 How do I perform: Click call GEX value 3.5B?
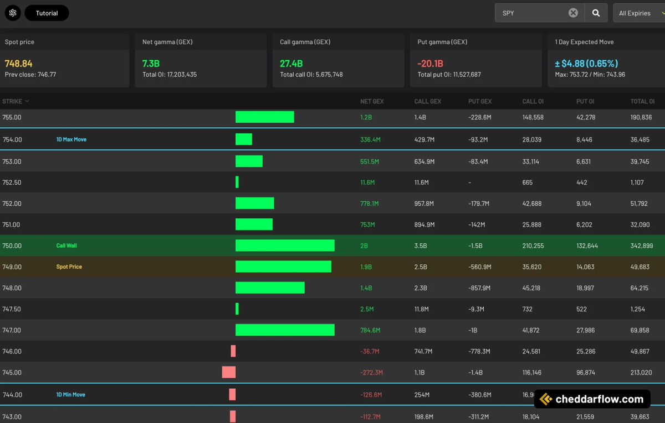[421, 246]
